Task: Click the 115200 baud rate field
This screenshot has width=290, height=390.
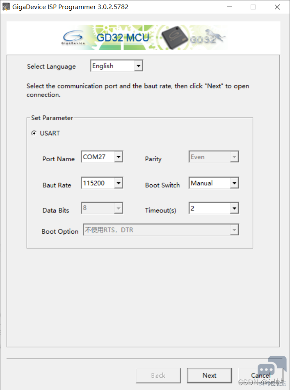Action: tap(98, 183)
